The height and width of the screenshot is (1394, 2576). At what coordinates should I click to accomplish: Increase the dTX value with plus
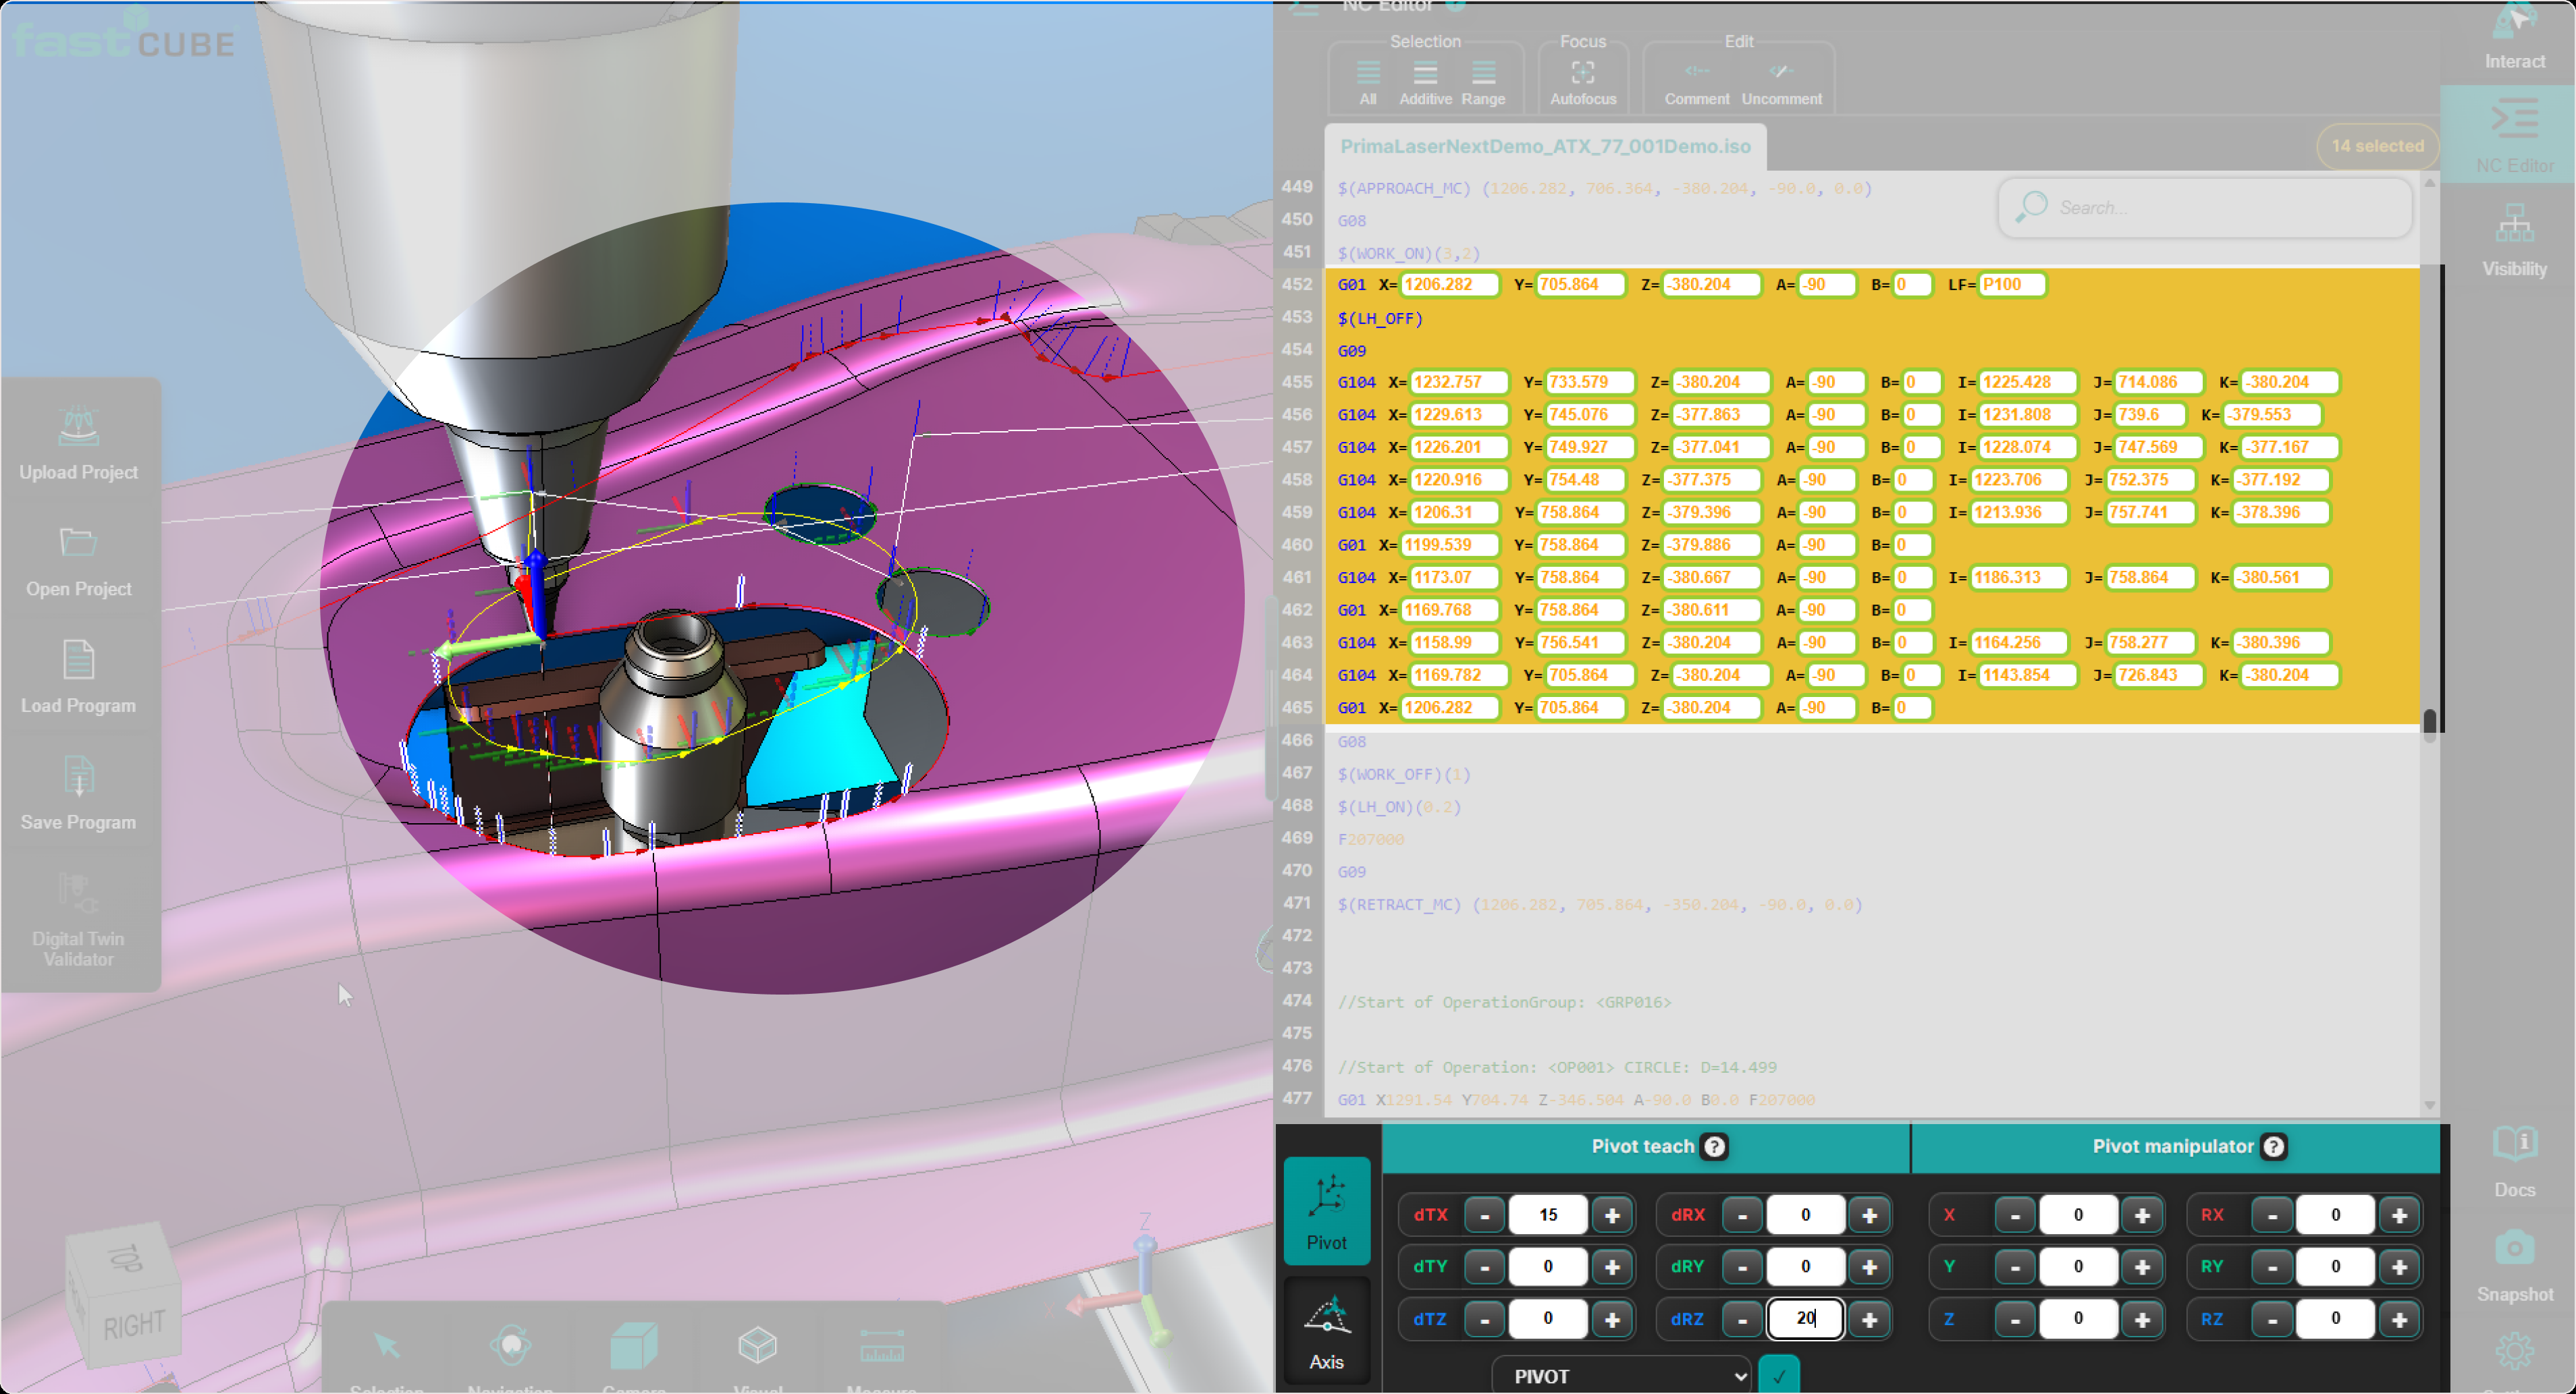(1612, 1215)
